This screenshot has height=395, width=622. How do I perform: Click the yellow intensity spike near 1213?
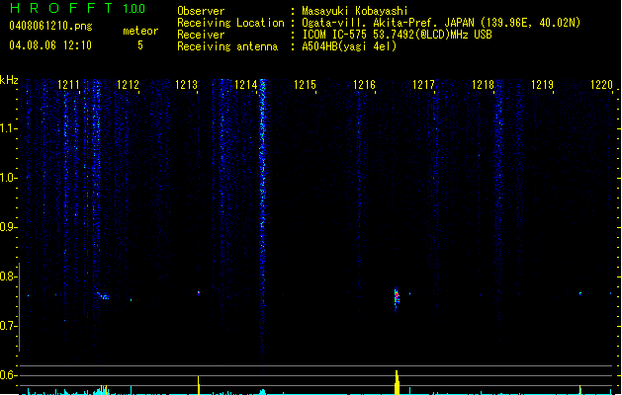[199, 385]
